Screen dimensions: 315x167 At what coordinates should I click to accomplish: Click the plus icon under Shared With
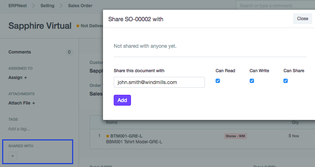(13, 156)
